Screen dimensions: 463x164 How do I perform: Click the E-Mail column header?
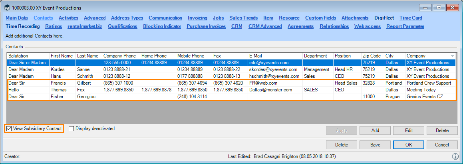point(256,56)
